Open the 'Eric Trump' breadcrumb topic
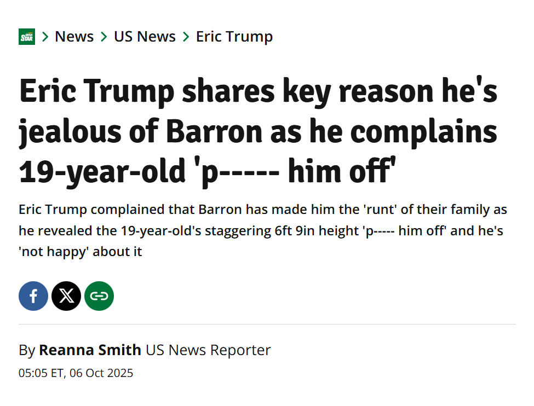This screenshot has width=534, height=406. pos(234,37)
